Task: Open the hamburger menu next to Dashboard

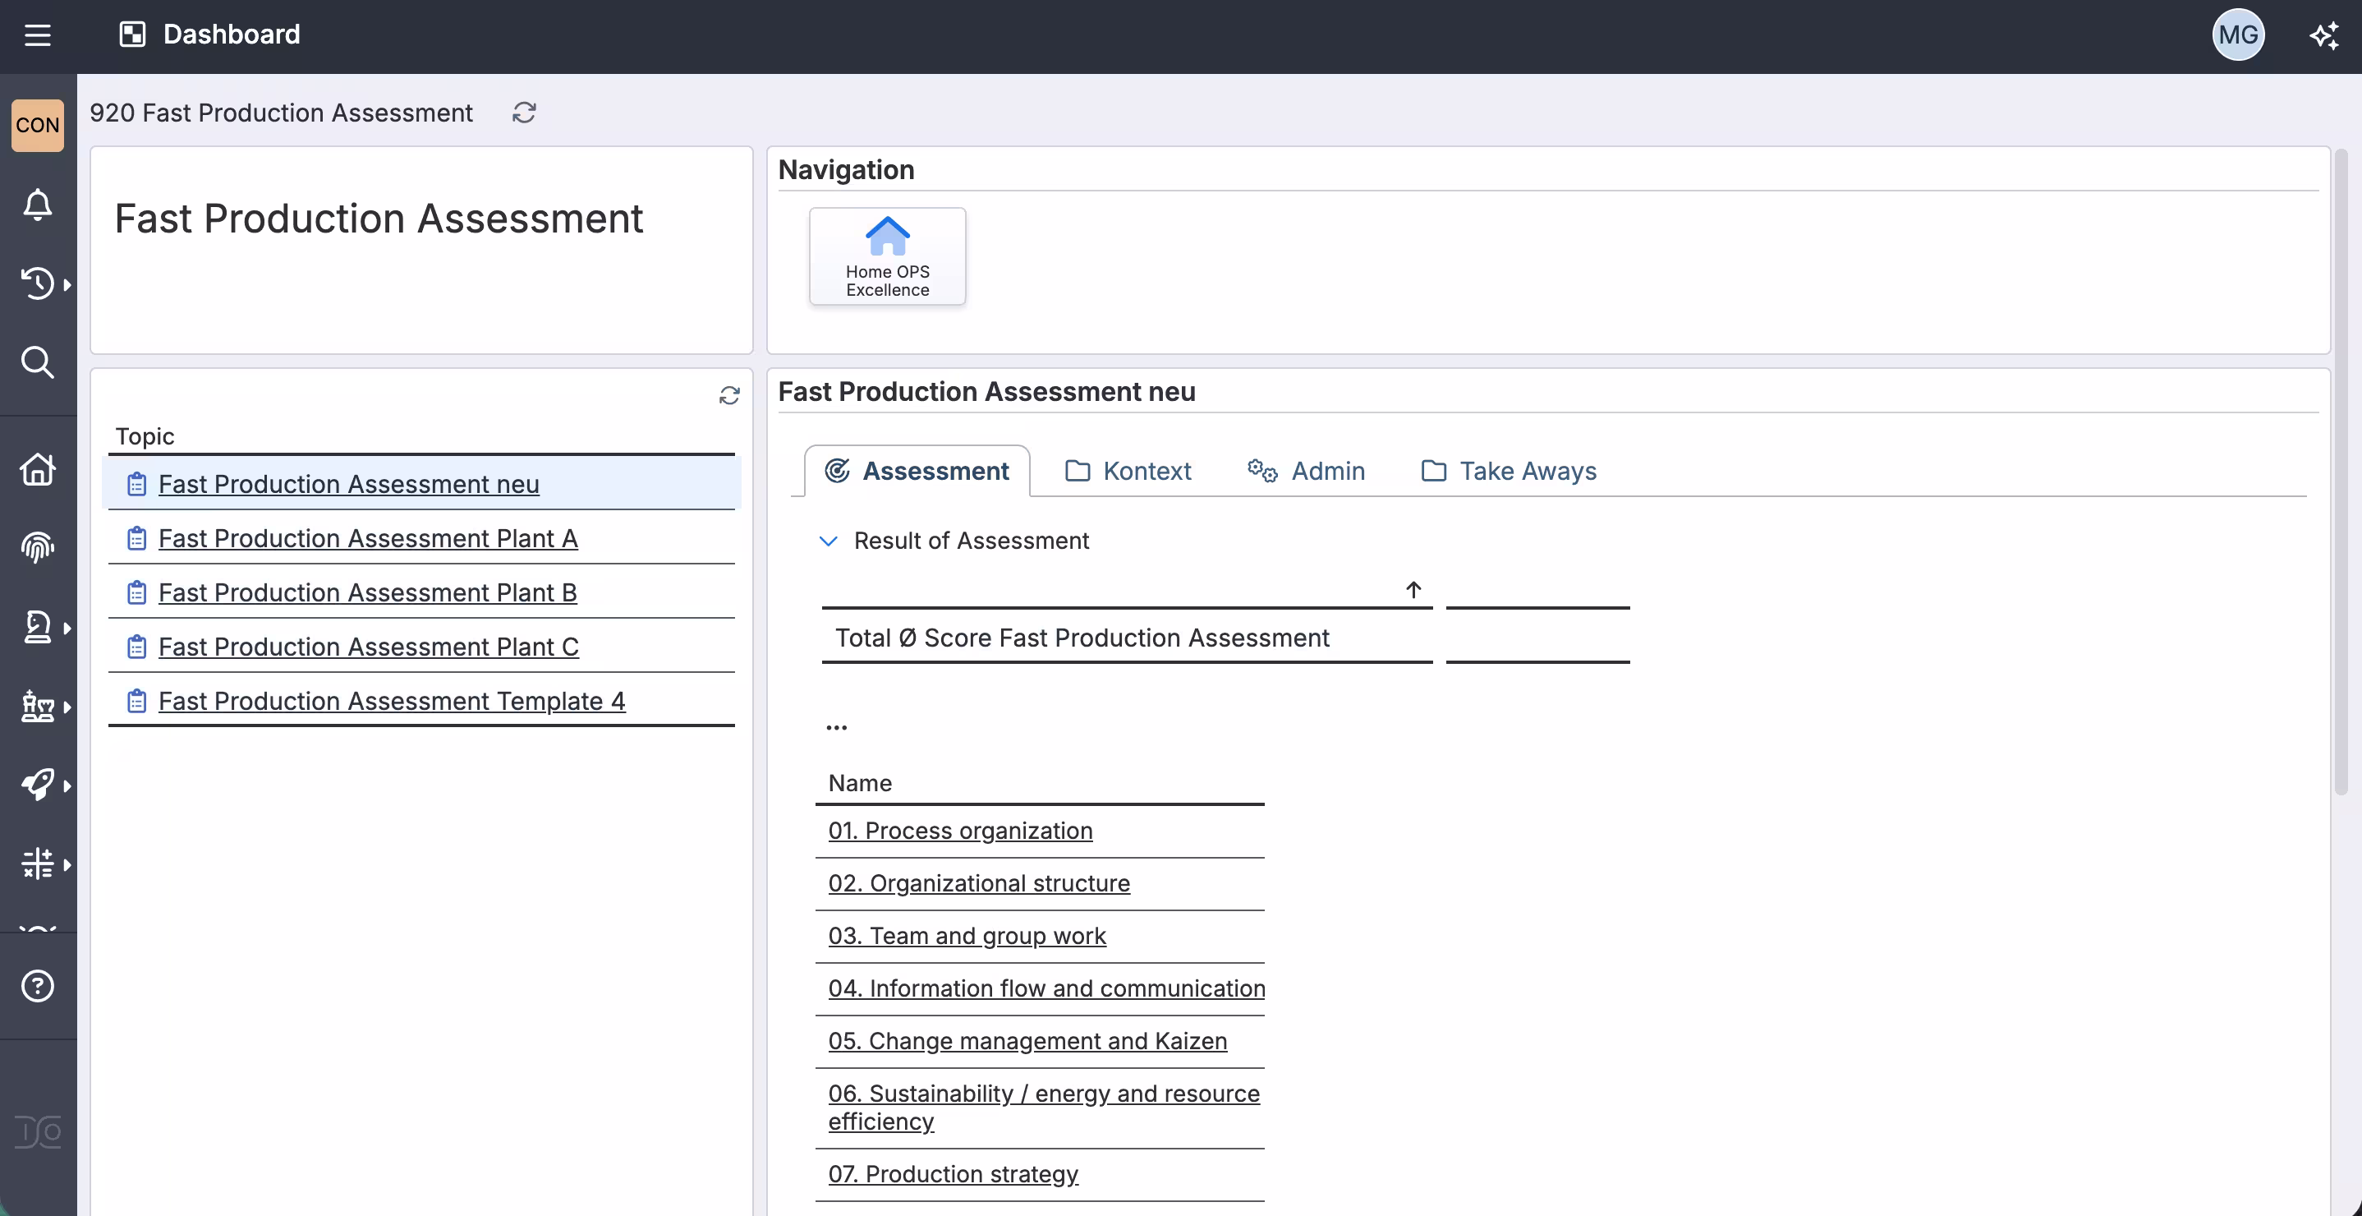Action: tap(38, 35)
